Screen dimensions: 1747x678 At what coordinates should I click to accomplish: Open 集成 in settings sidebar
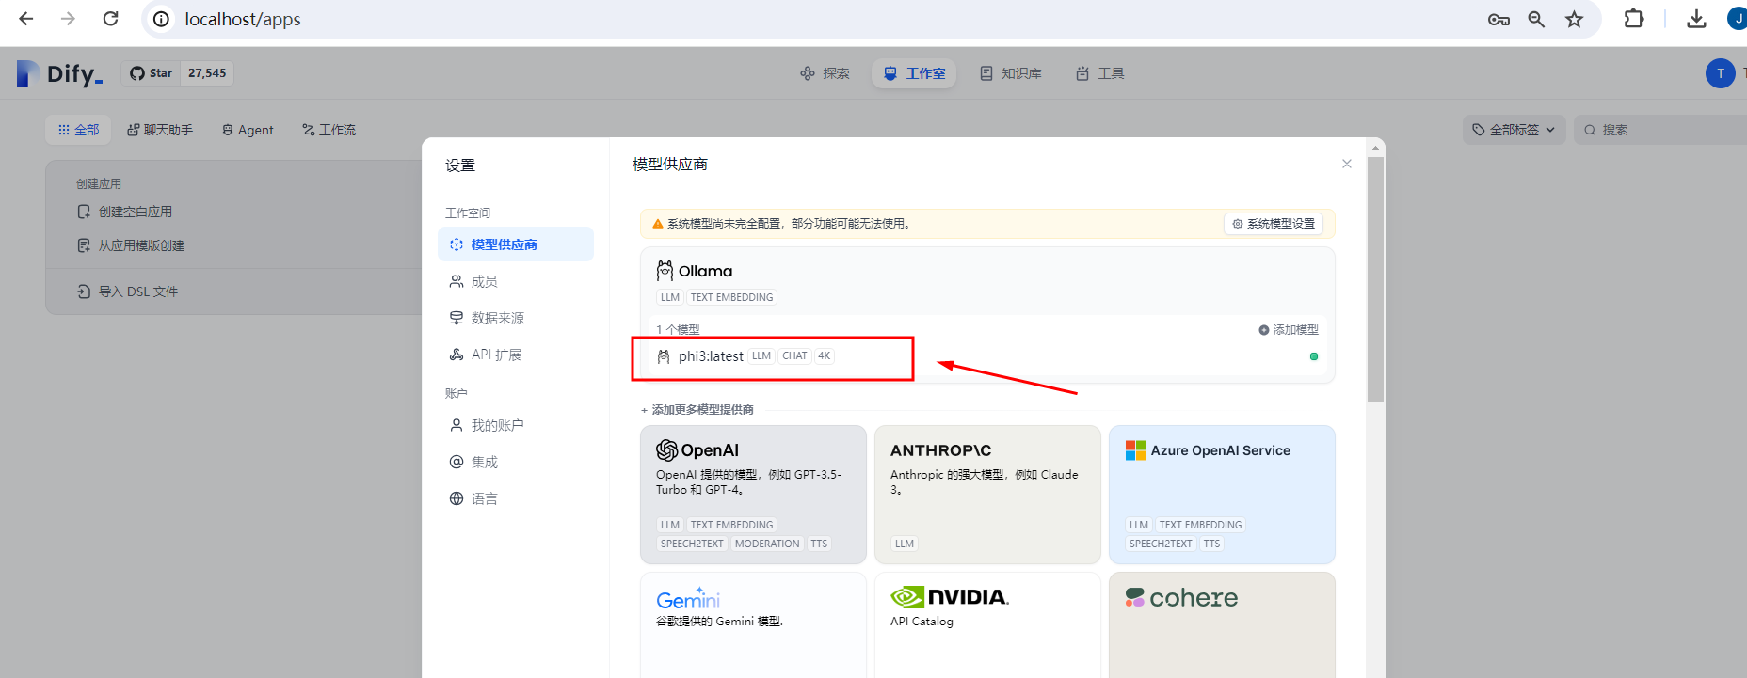pyautogui.click(x=516, y=462)
